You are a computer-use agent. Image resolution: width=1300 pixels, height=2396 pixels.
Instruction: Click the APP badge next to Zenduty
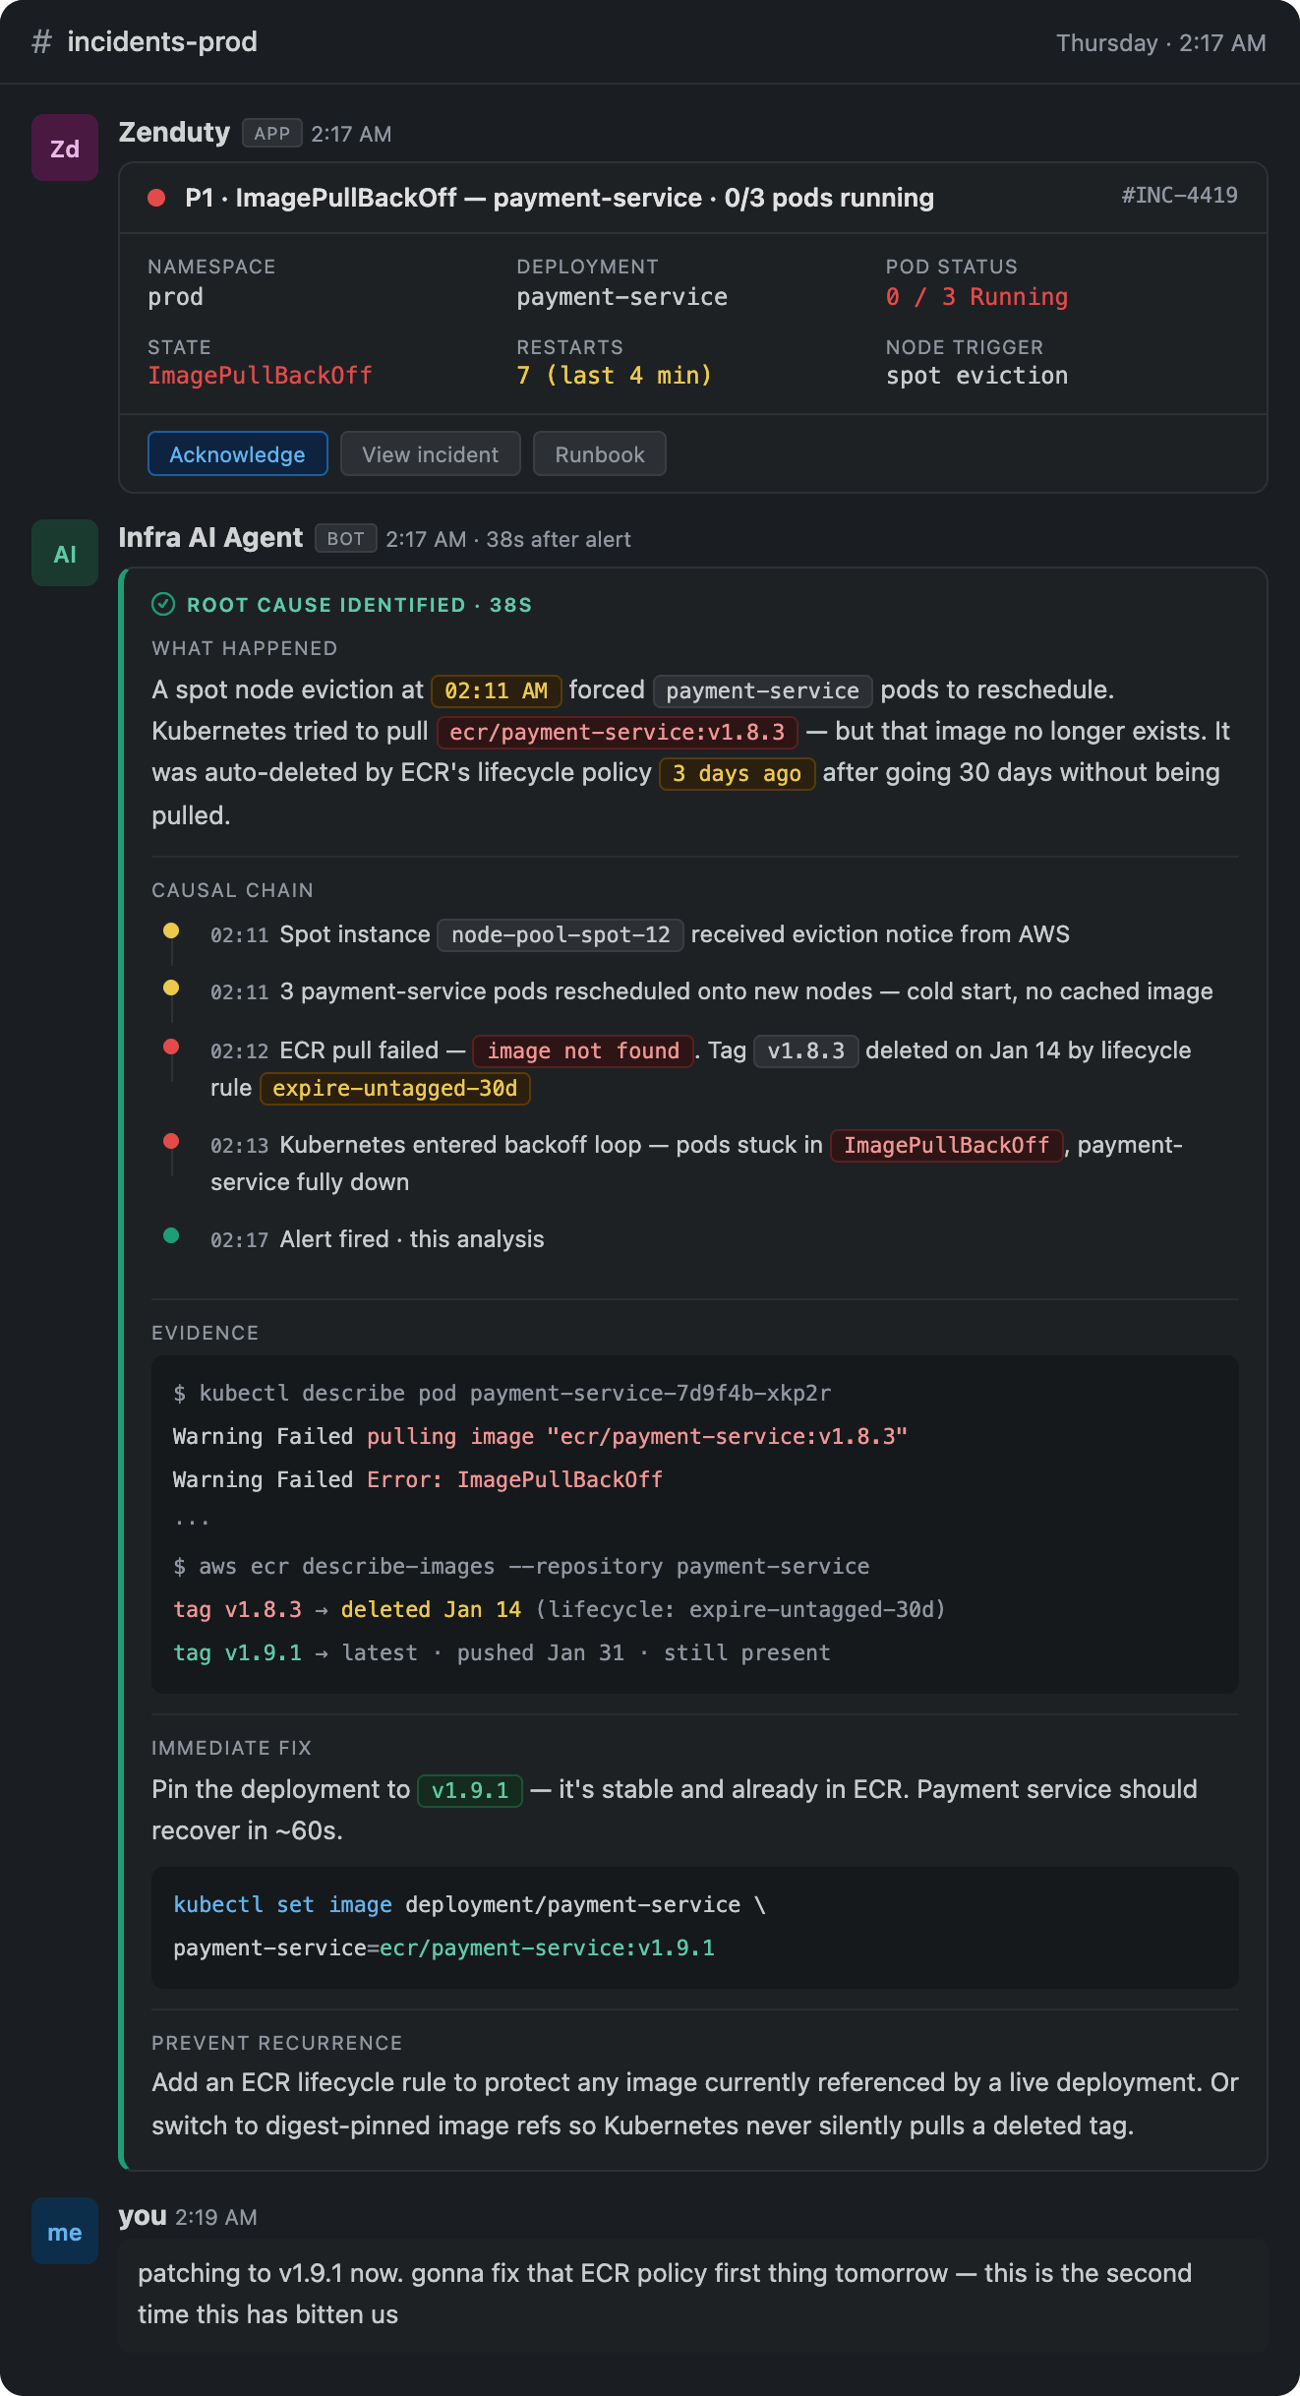(271, 133)
